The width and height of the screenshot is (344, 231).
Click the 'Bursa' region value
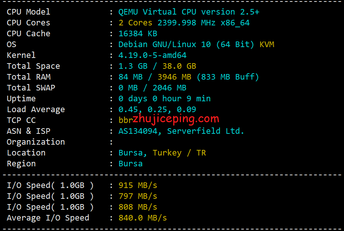(130, 164)
